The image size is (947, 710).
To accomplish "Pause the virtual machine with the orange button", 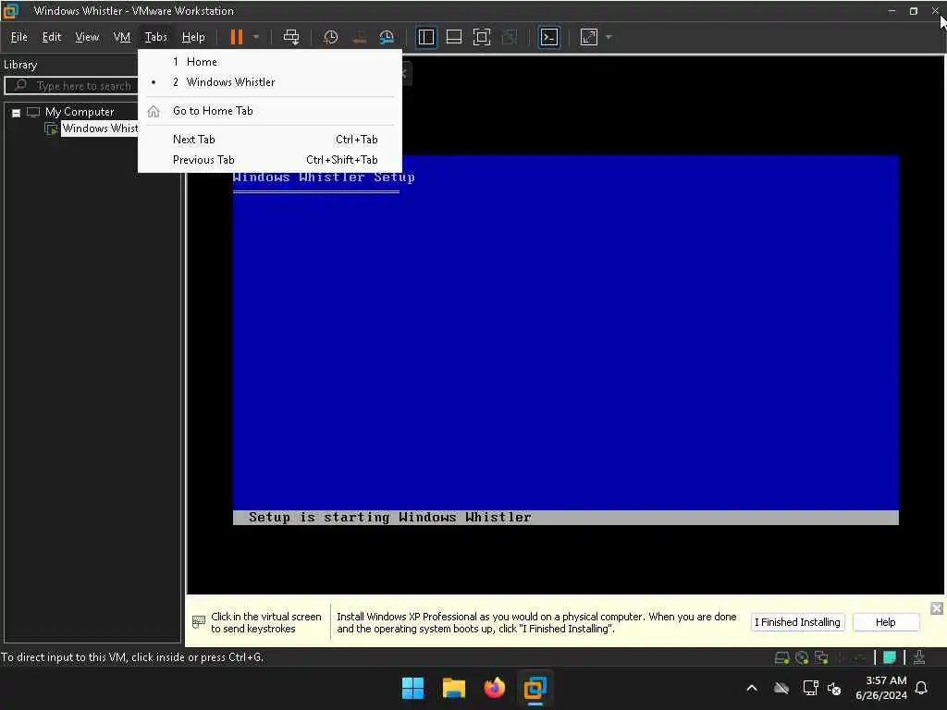I will [x=236, y=37].
